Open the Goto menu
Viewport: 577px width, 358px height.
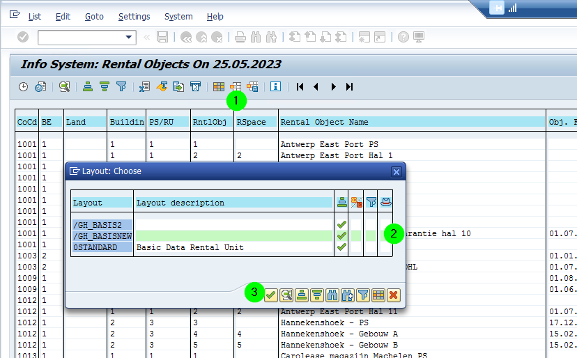pyautogui.click(x=94, y=17)
